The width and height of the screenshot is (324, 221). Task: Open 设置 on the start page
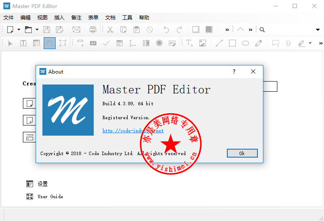(x=37, y=184)
